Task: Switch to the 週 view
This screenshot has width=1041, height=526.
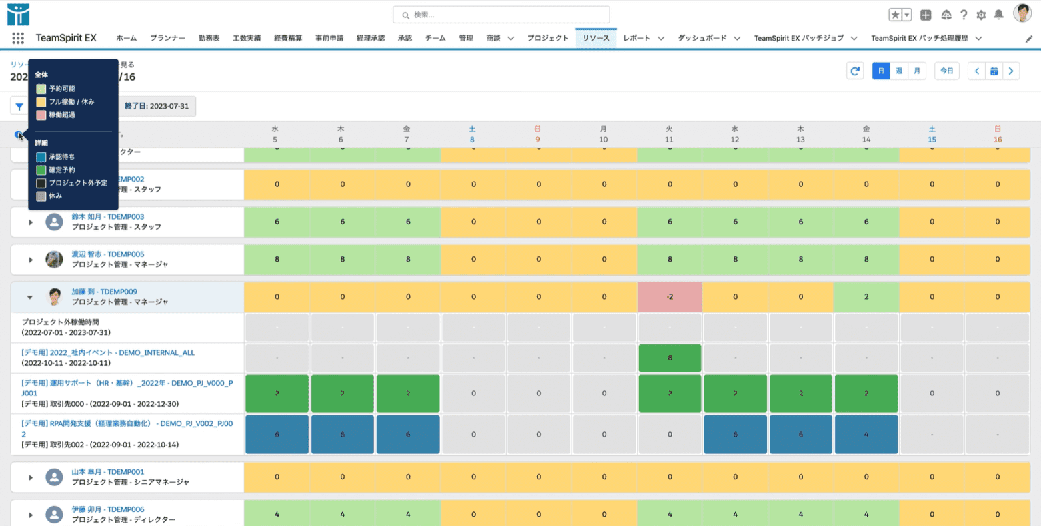Action: 899,71
